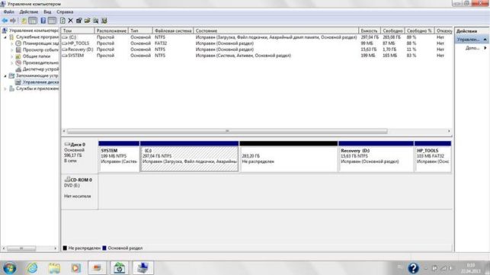
Task: Expand the Производительность node
Action: pos(12,62)
